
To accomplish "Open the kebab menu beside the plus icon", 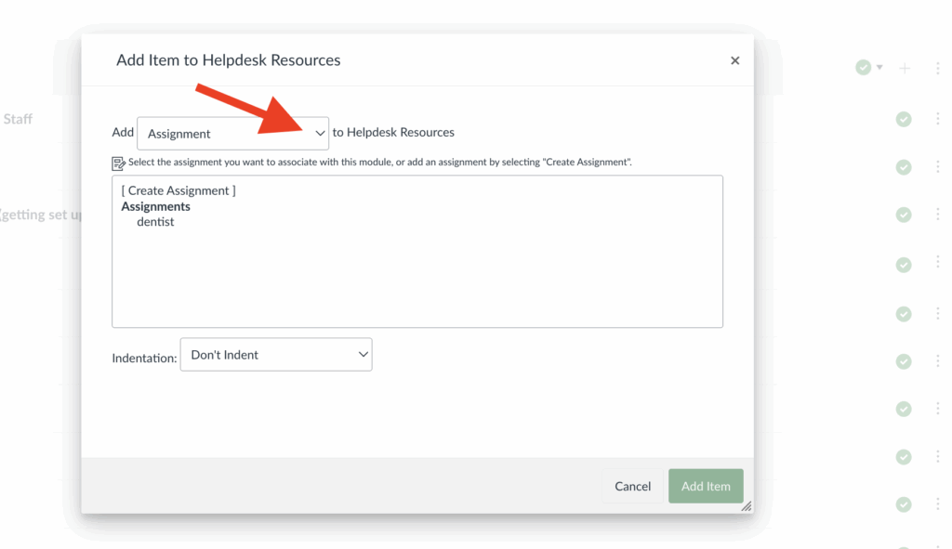I will [x=938, y=67].
